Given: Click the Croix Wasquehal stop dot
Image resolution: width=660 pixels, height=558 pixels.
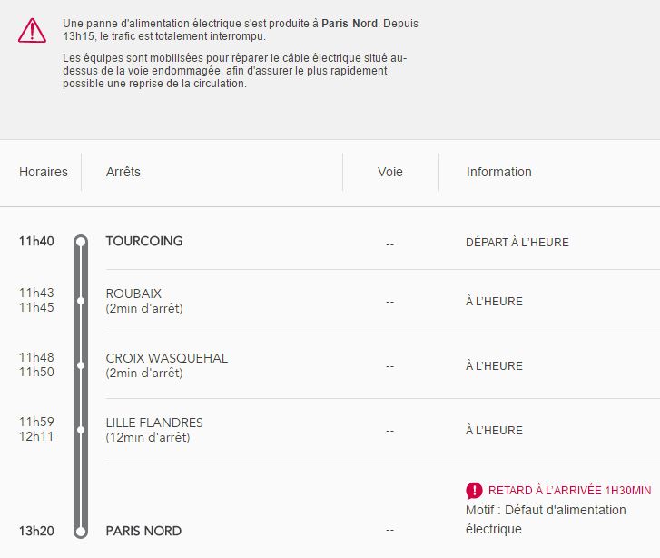Looking at the screenshot, I should 81,364.
